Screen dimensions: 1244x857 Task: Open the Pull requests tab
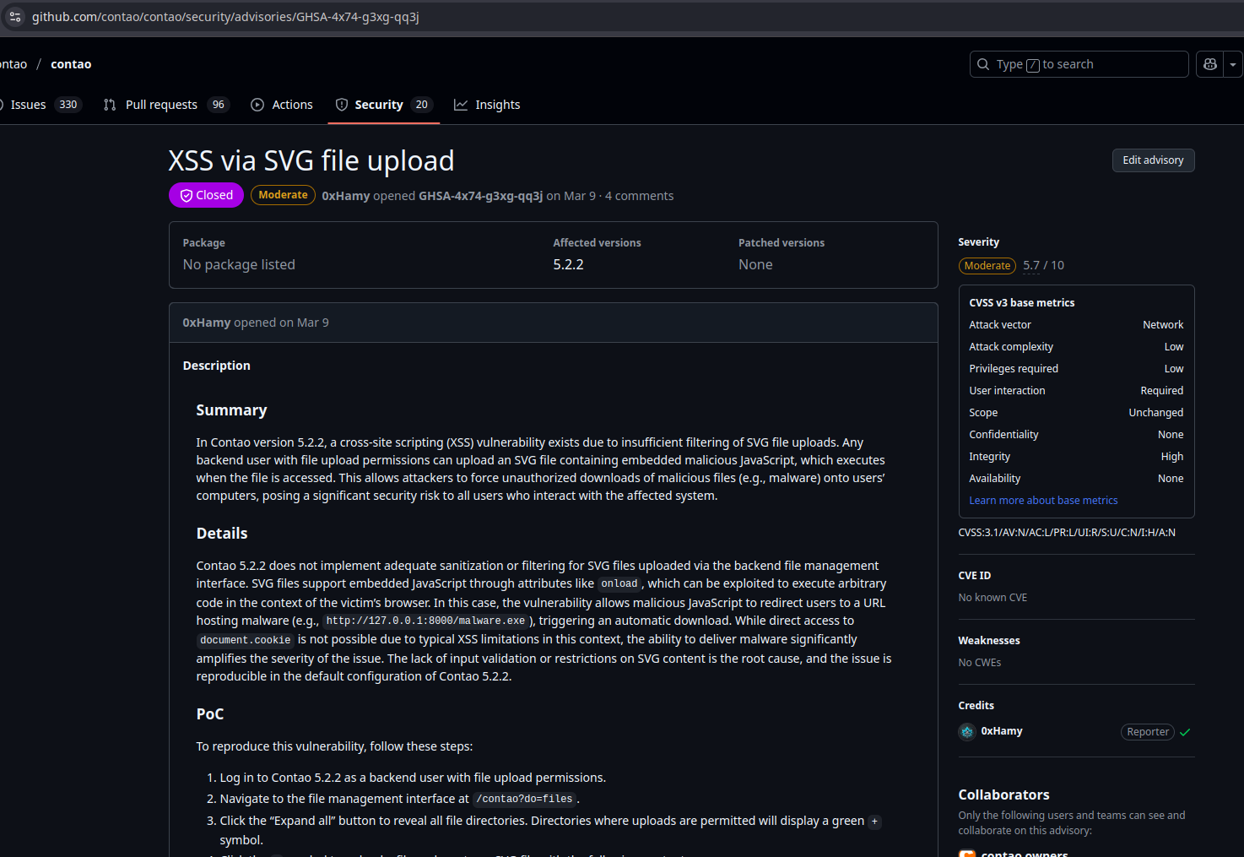coord(166,105)
